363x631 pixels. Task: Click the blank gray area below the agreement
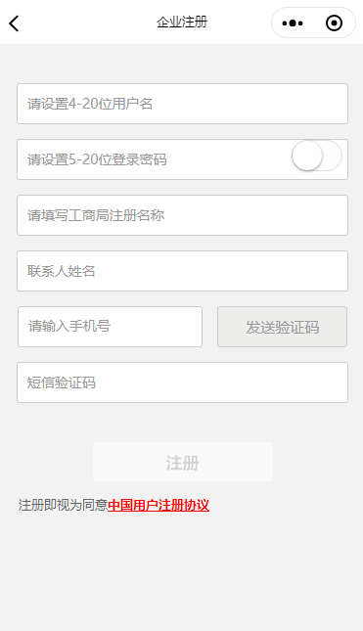182,571
